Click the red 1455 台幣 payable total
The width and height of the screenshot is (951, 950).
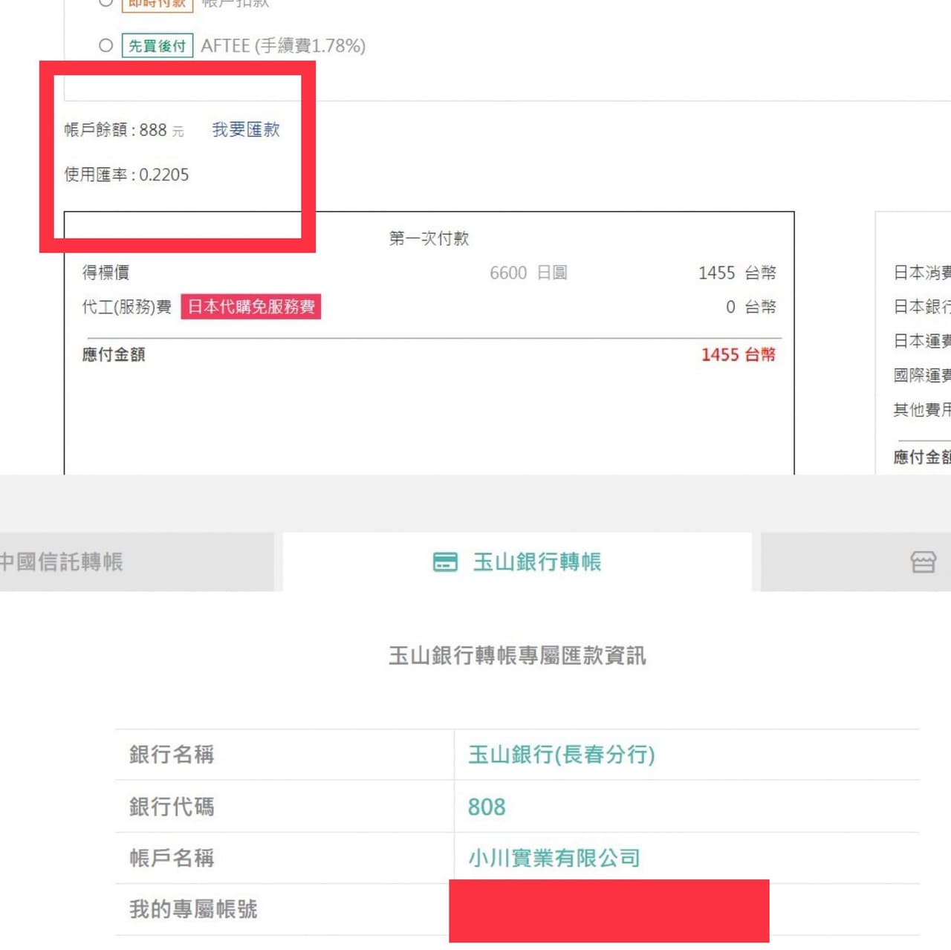739,354
